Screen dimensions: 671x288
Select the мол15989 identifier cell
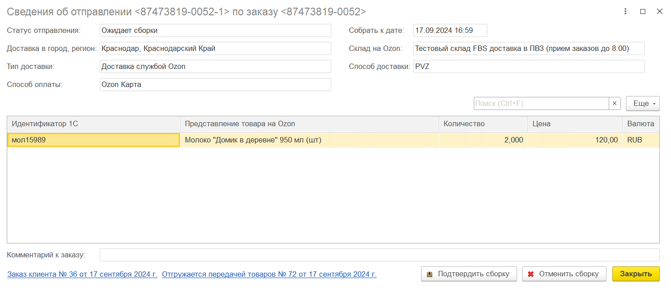[93, 140]
